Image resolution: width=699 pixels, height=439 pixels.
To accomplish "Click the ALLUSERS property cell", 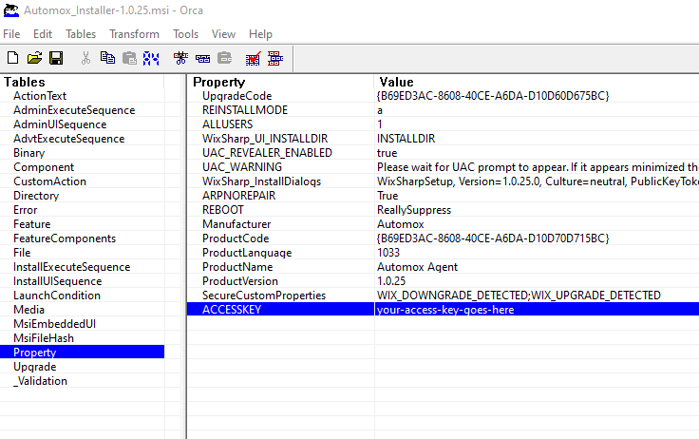I will click(x=227, y=124).
